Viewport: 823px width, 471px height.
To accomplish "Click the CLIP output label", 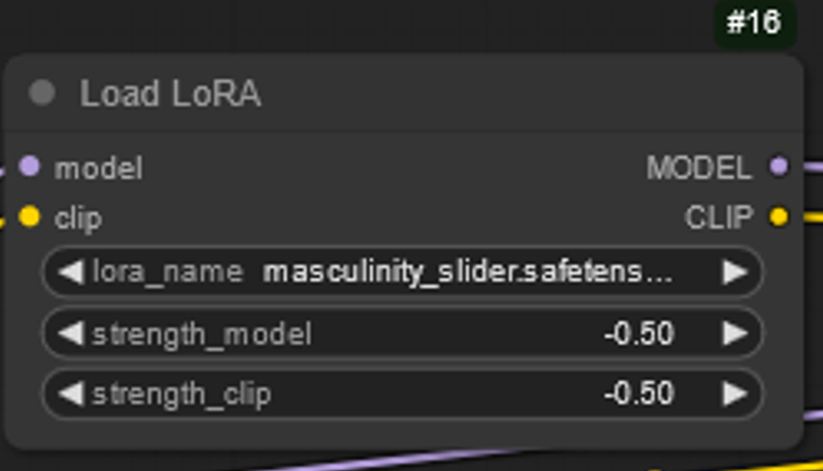I will point(718,219).
